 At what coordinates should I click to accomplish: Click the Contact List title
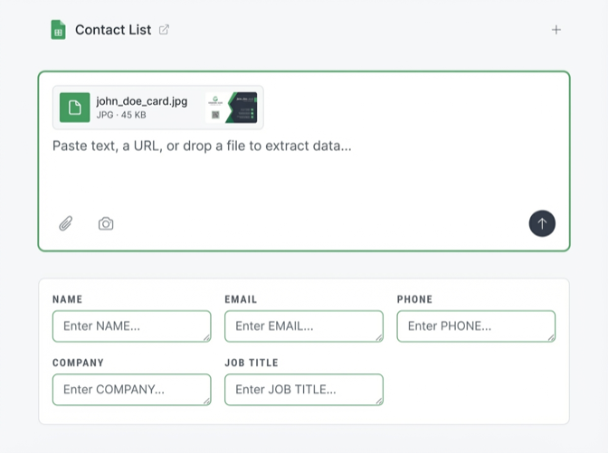point(113,30)
